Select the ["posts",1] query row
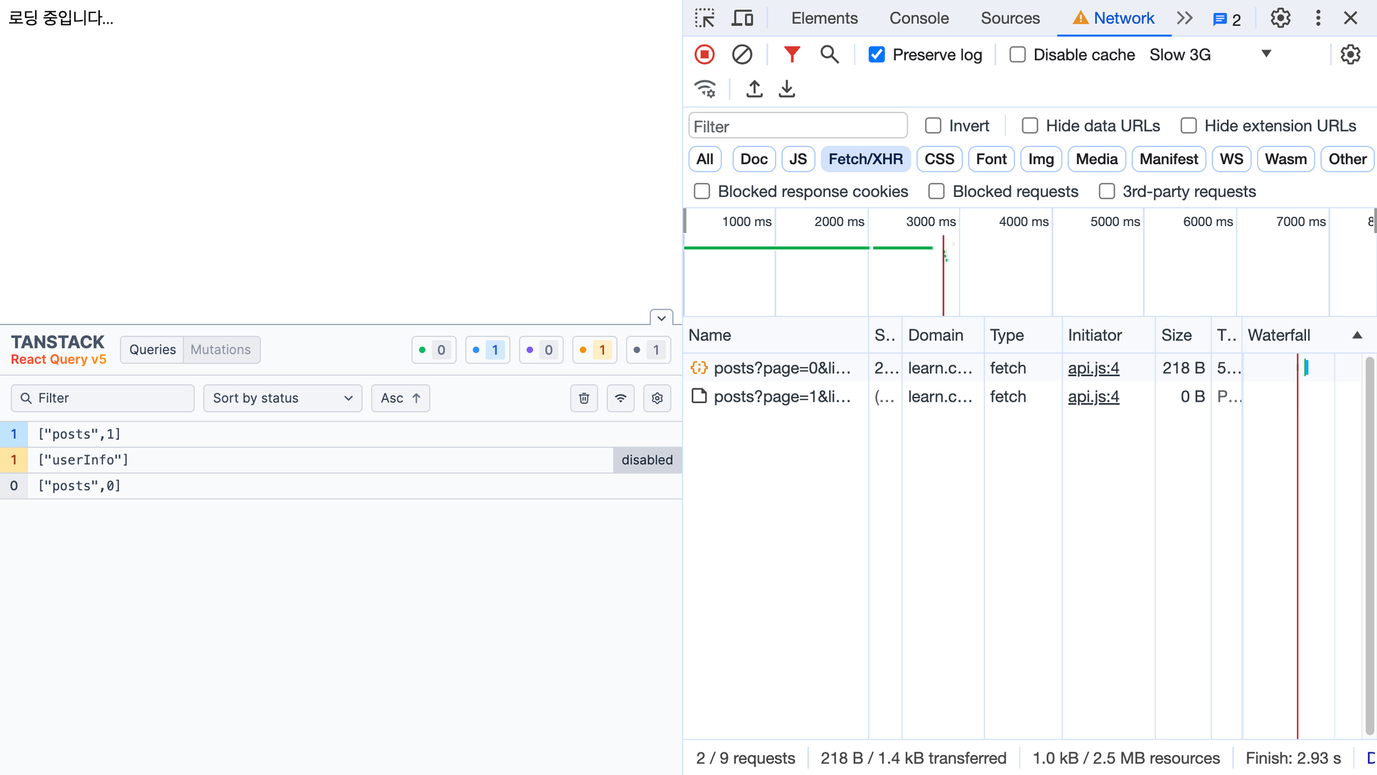 click(341, 435)
